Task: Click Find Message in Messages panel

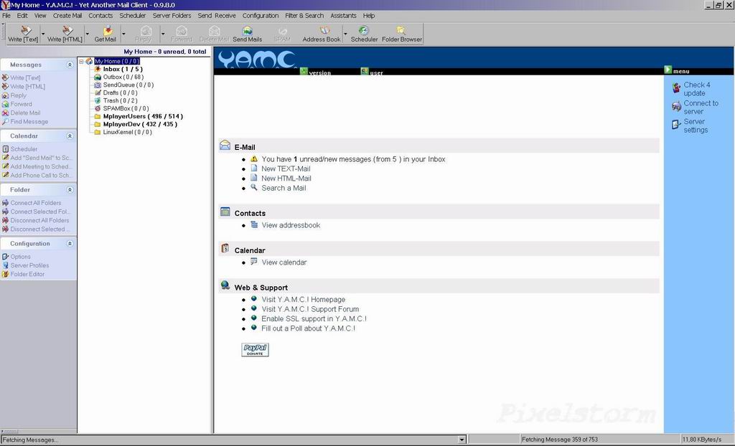Action: [x=29, y=122]
